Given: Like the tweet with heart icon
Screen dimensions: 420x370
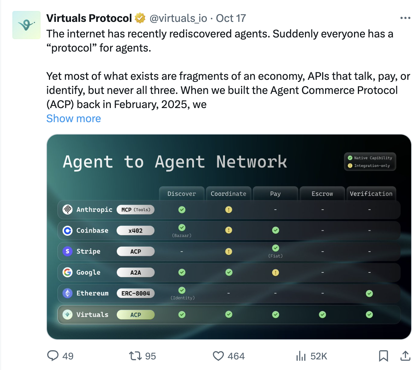Looking at the screenshot, I should (x=218, y=356).
